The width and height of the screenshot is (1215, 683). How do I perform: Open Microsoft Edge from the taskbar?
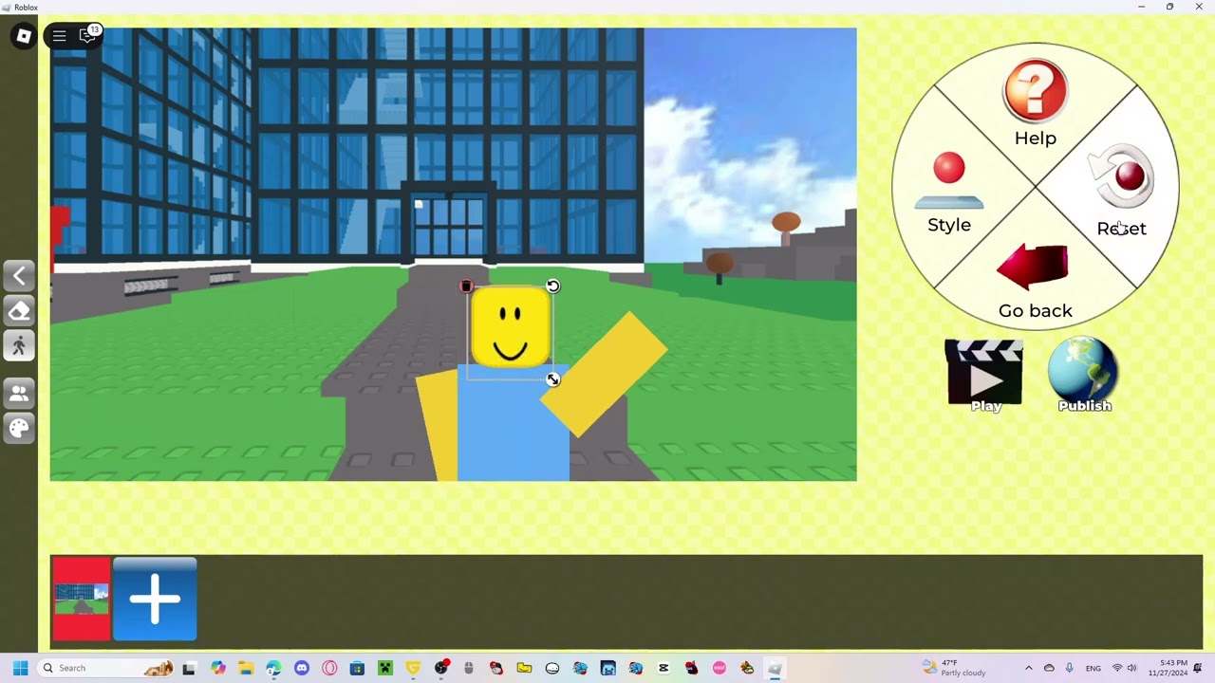(x=273, y=668)
